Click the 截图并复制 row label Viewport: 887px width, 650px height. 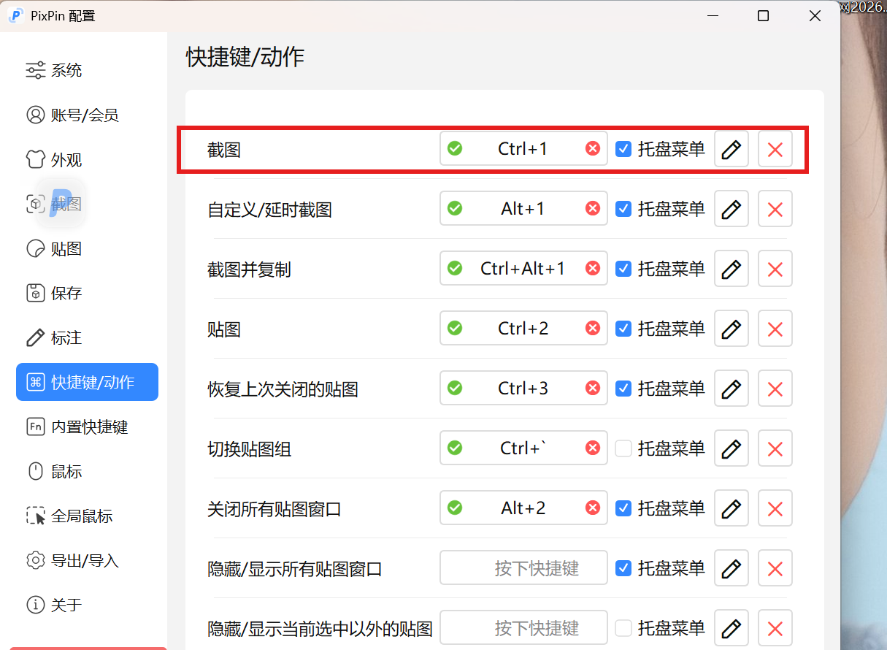pyautogui.click(x=249, y=269)
